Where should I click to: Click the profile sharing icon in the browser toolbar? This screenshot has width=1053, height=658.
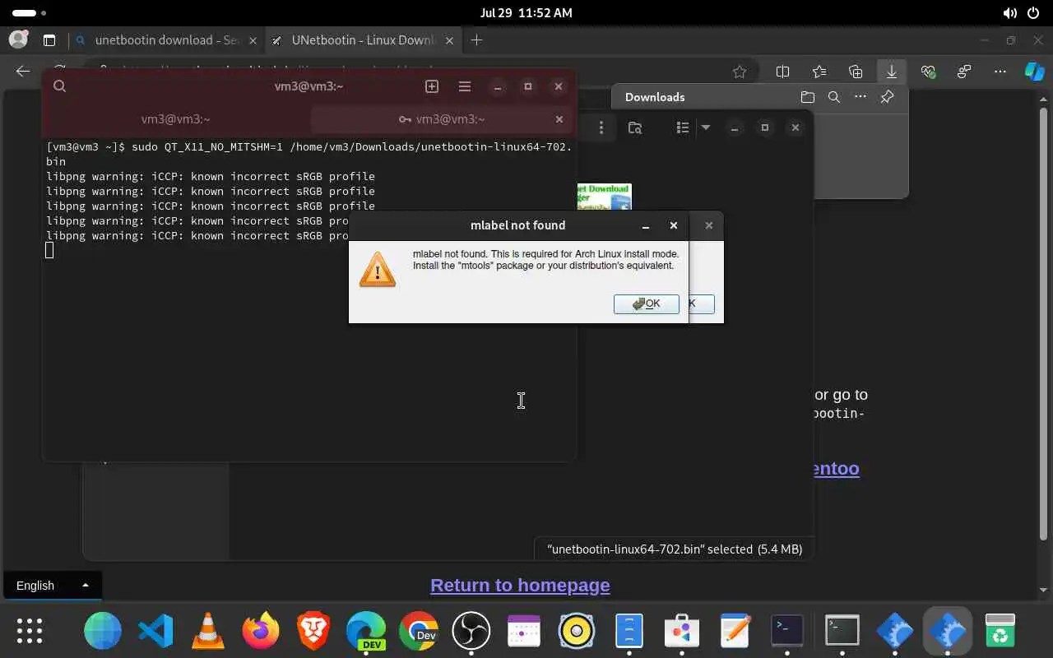[x=964, y=72]
